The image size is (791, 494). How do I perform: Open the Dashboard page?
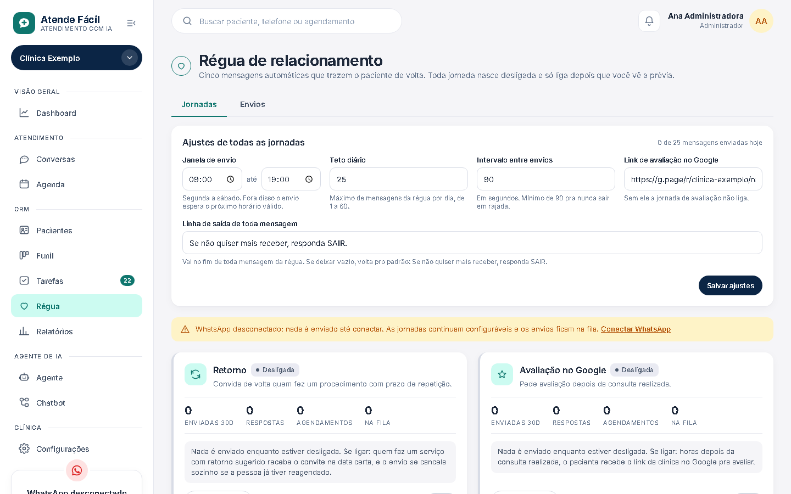tap(76, 113)
